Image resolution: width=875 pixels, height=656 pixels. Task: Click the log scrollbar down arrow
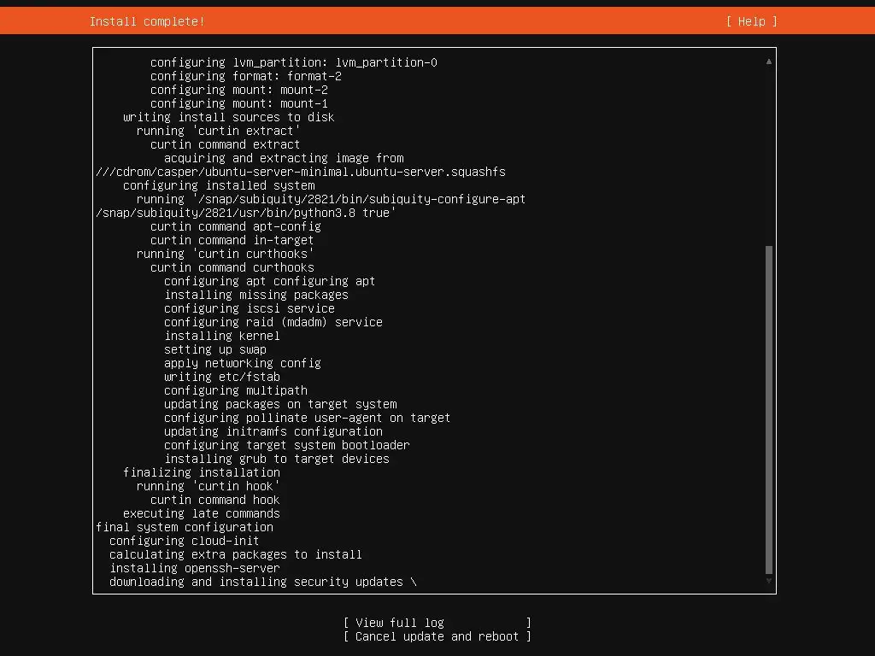(x=769, y=581)
